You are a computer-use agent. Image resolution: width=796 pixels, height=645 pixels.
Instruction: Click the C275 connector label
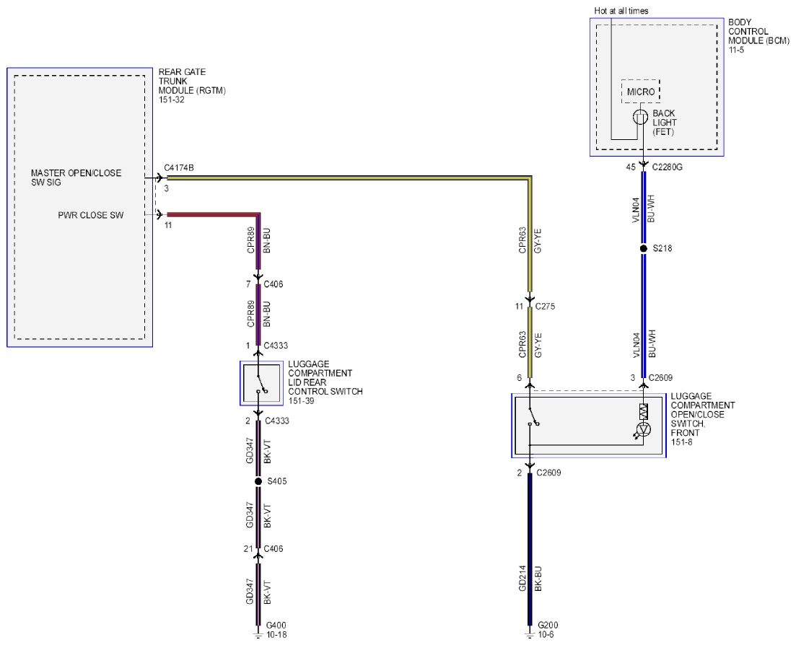coord(545,307)
